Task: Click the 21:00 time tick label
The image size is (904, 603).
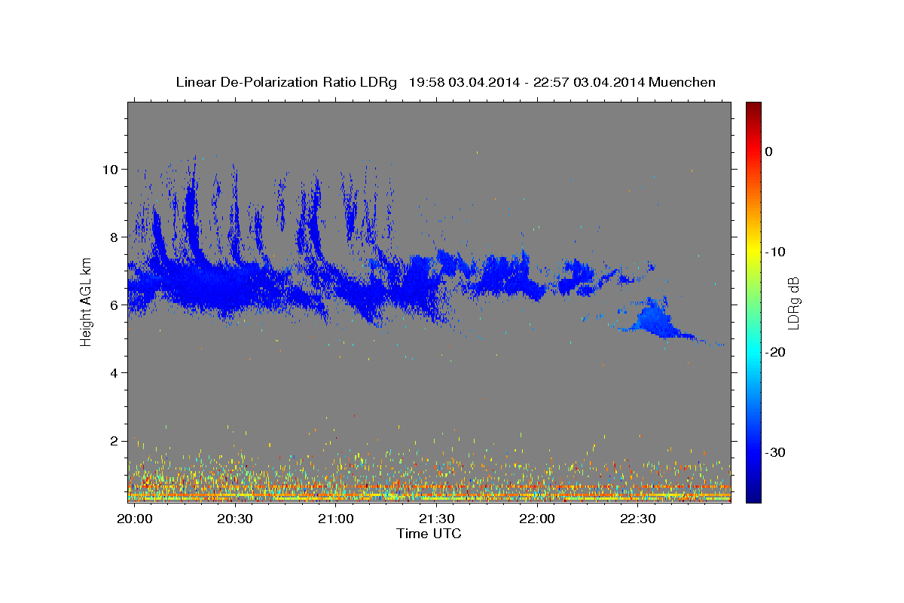Action: pos(335,519)
